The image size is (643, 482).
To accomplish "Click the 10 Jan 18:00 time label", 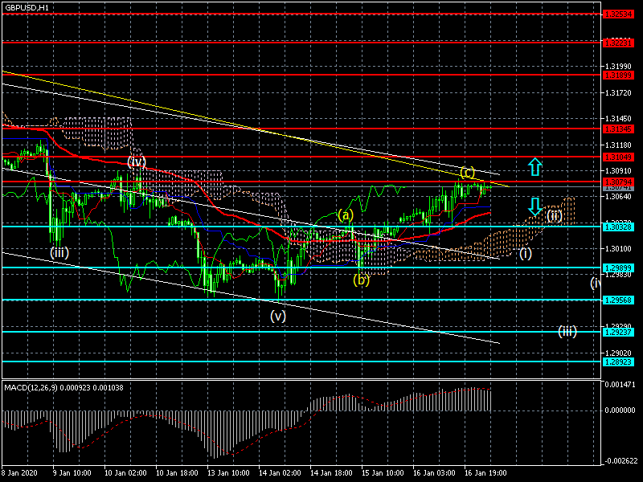I will coord(177,472).
